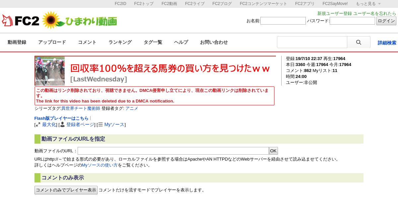This screenshot has width=398, height=209.
Task: Click コメントのみ表示 heading
Action: point(63,178)
